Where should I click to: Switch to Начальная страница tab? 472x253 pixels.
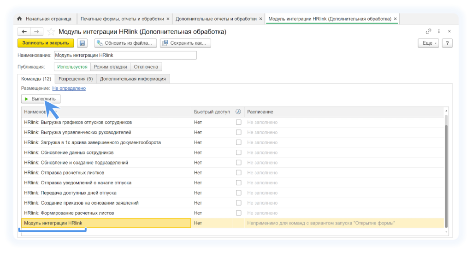pos(45,18)
